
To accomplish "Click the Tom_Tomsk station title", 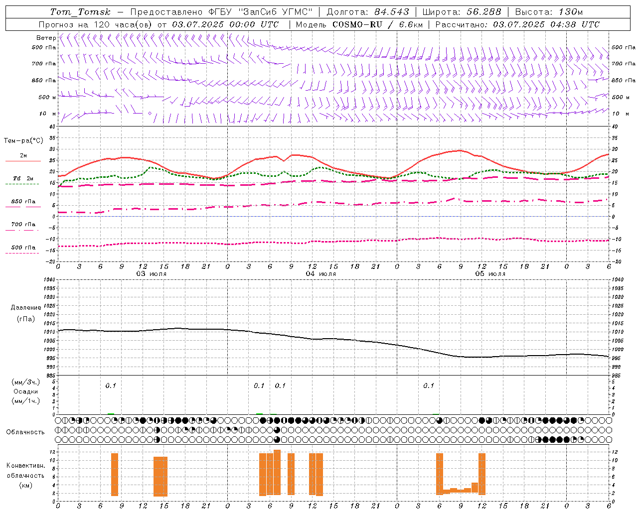I will tap(80, 12).
